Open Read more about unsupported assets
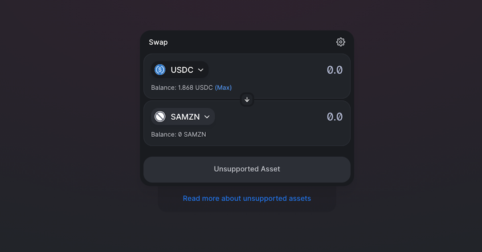Viewport: 482px width, 252px height. (x=247, y=198)
